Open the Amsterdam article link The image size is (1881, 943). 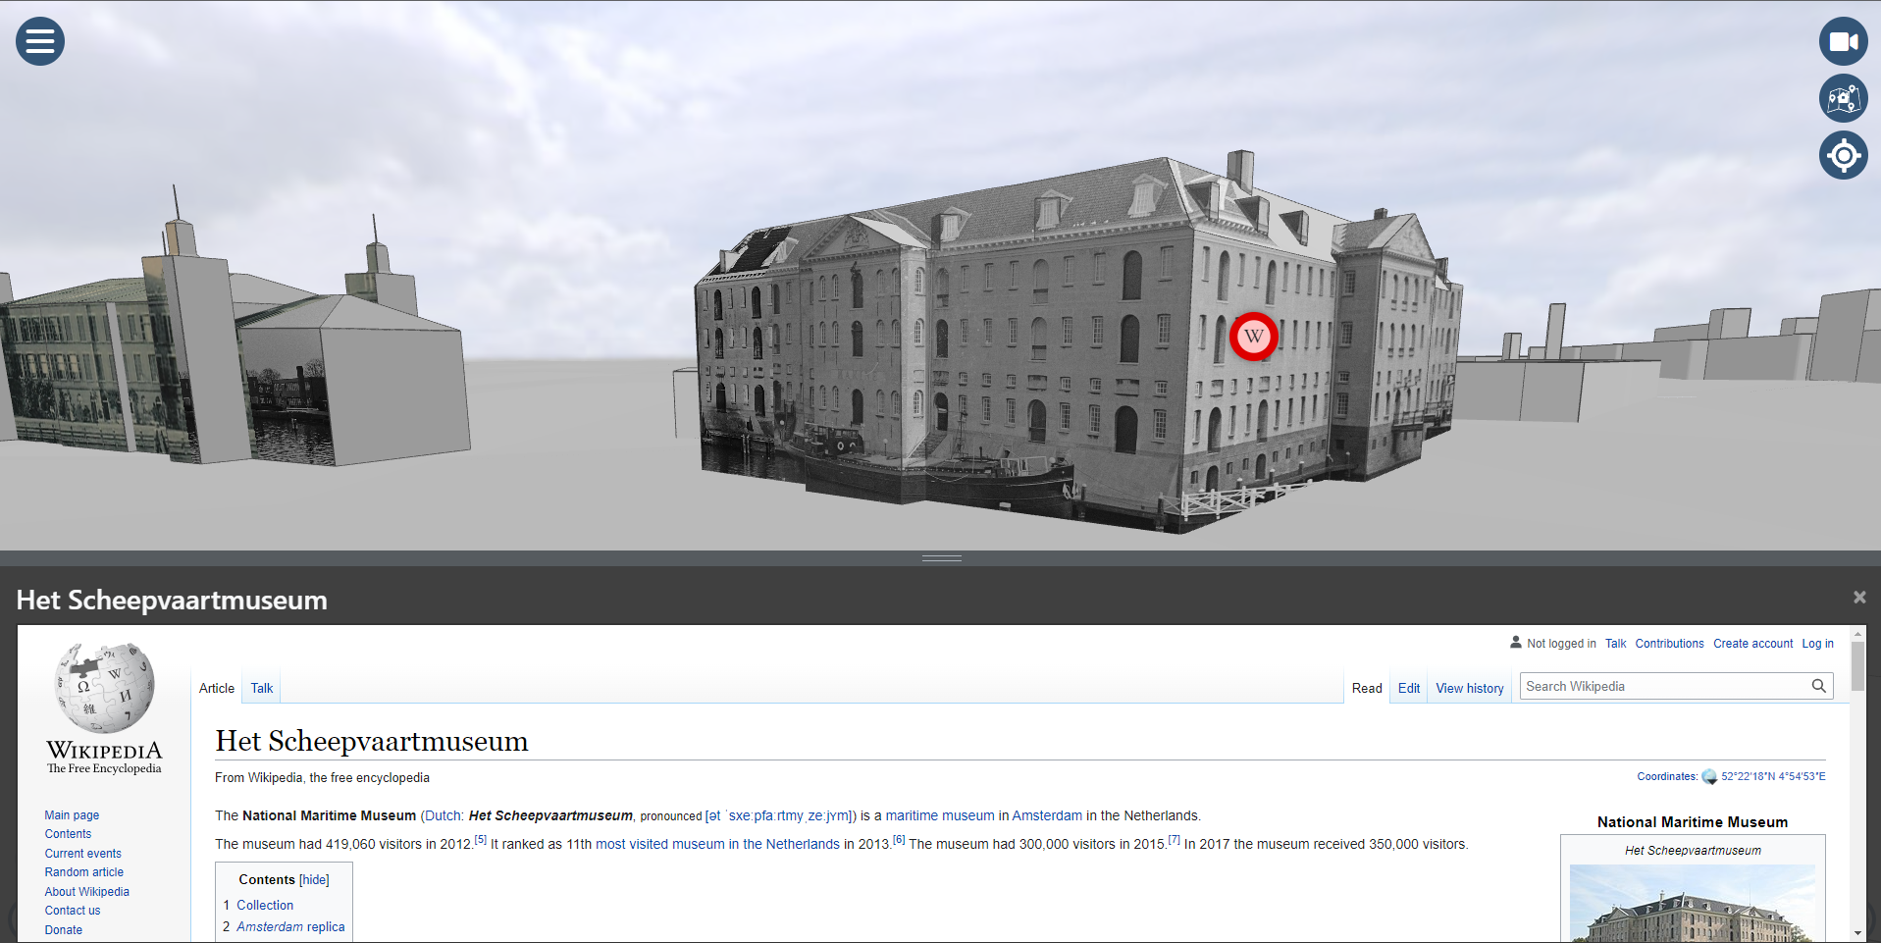pos(1047,816)
